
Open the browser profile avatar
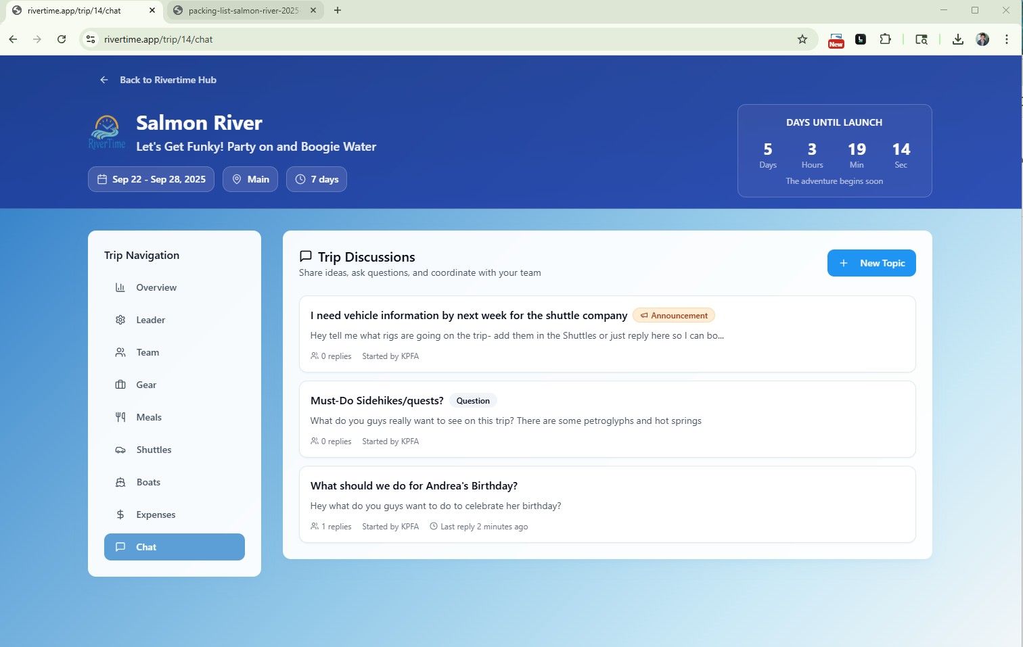[982, 39]
